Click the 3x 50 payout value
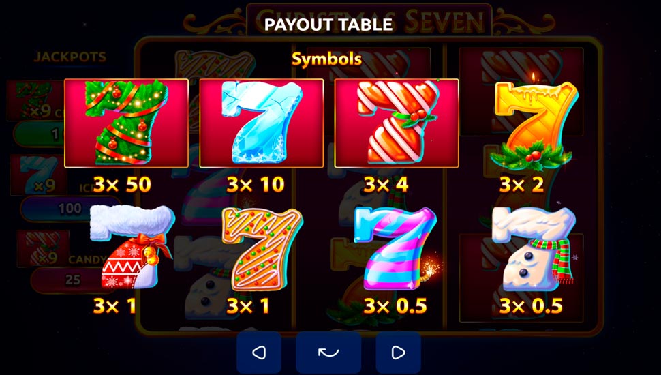Viewport: 661px width, 375px height. tap(122, 184)
